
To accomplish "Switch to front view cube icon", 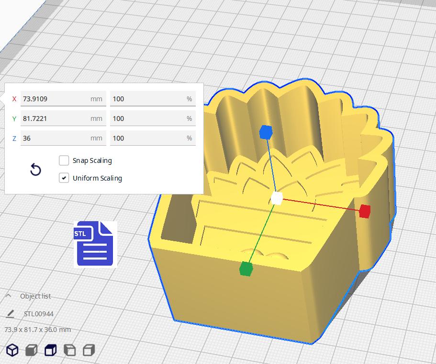I will pos(32,350).
